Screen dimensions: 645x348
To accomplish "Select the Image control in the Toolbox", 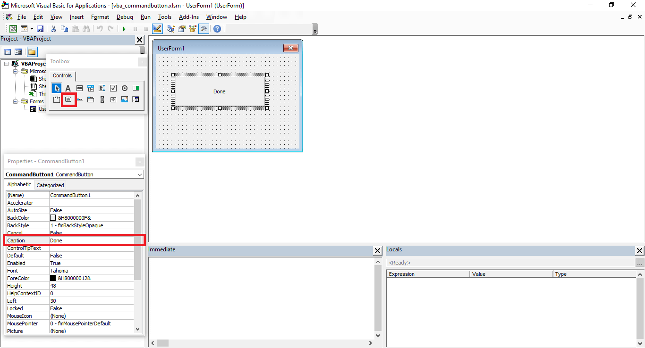I will (x=124, y=99).
